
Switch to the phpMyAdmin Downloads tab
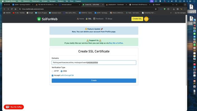tap(116, 5)
